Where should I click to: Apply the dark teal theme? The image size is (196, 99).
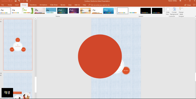click(x=62, y=11)
